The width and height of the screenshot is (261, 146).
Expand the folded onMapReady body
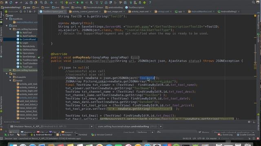135,58
